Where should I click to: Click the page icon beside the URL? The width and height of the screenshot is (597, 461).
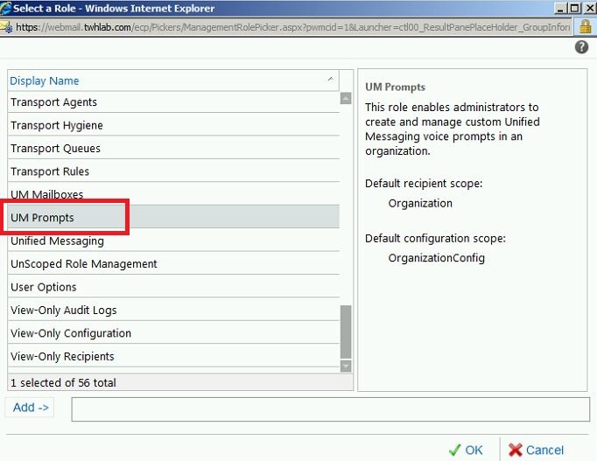tap(6, 27)
